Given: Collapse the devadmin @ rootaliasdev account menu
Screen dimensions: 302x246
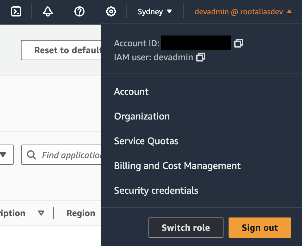Looking at the screenshot, I should pos(243,12).
